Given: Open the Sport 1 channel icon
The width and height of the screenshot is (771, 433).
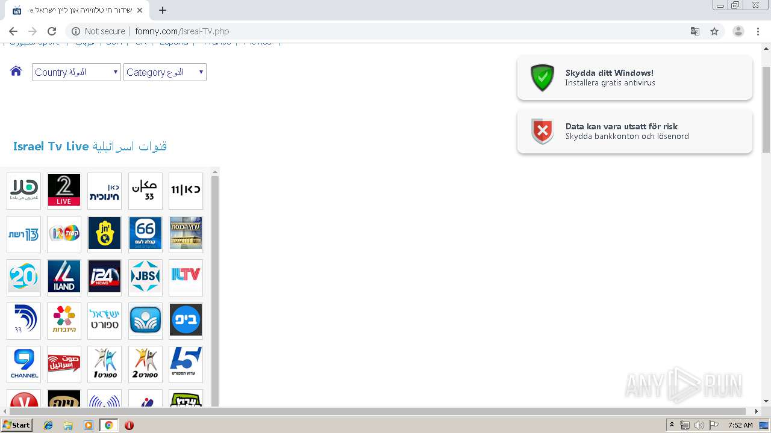Looking at the screenshot, I should coord(104,364).
